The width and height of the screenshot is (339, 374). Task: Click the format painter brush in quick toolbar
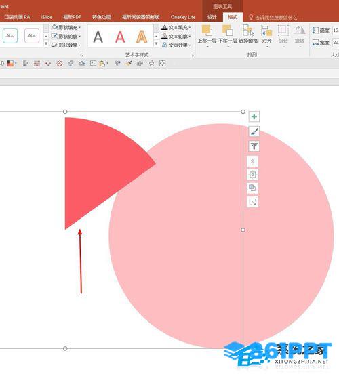pos(129,64)
